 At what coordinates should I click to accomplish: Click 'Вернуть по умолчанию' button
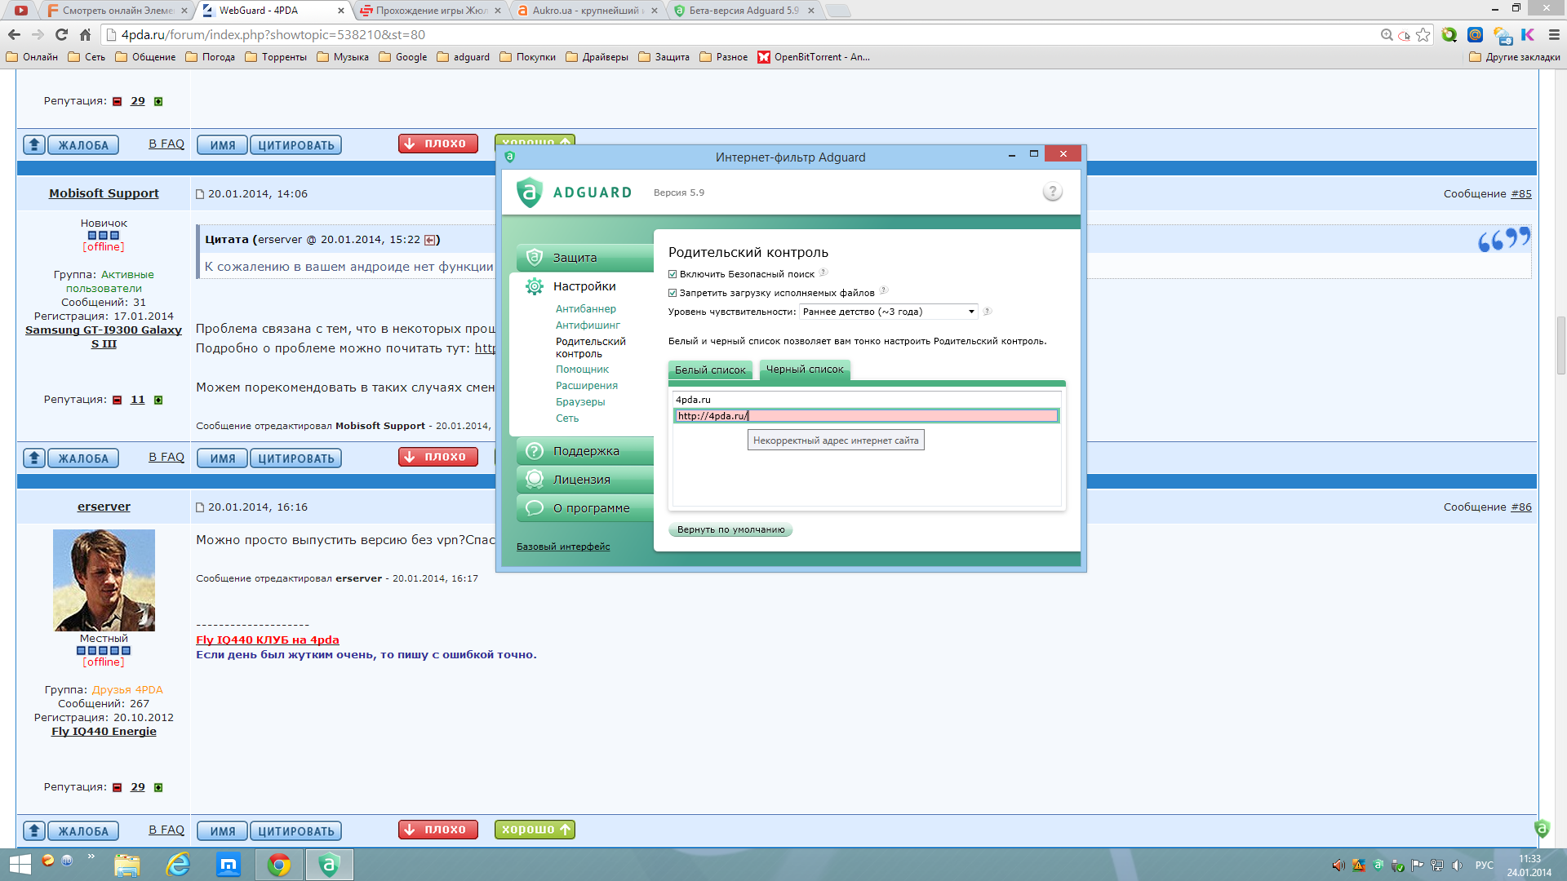[x=730, y=529]
